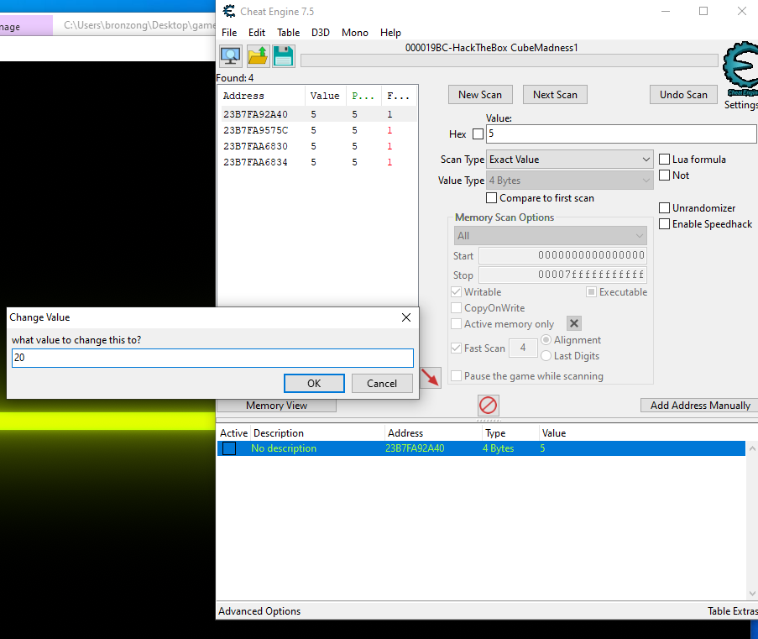Open the File menu
The width and height of the screenshot is (758, 639).
pyautogui.click(x=229, y=33)
